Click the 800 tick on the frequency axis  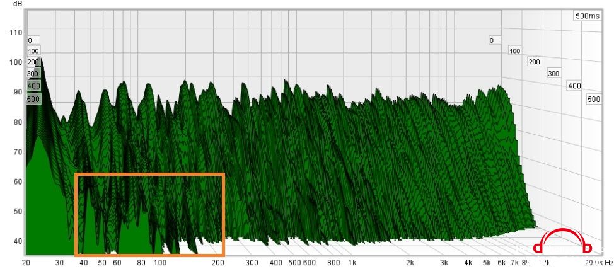[x=333, y=262]
